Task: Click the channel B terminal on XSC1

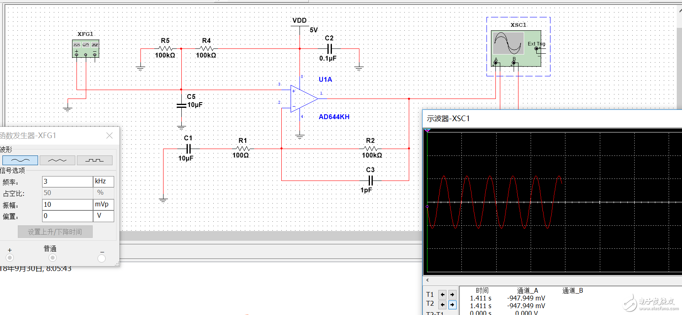Action: tap(514, 63)
